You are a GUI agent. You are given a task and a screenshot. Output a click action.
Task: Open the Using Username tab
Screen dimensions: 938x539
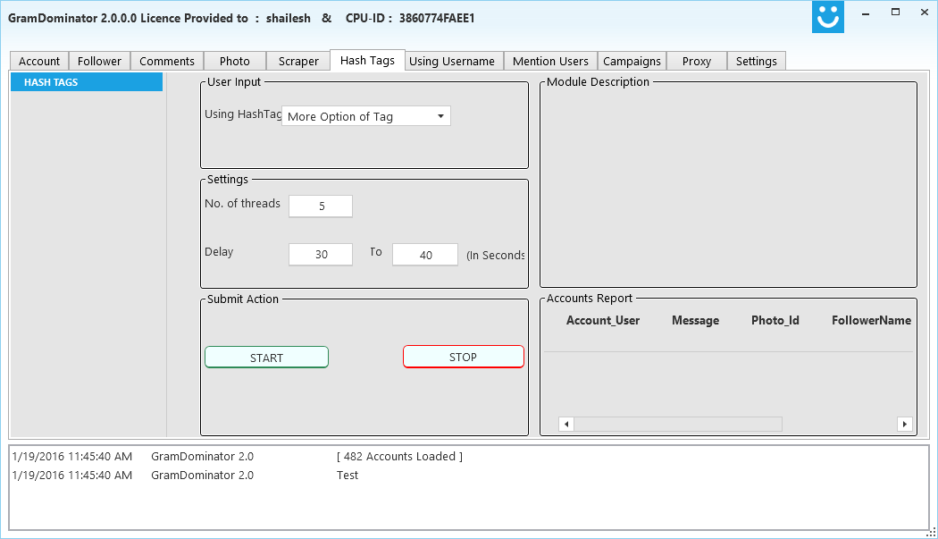[452, 61]
